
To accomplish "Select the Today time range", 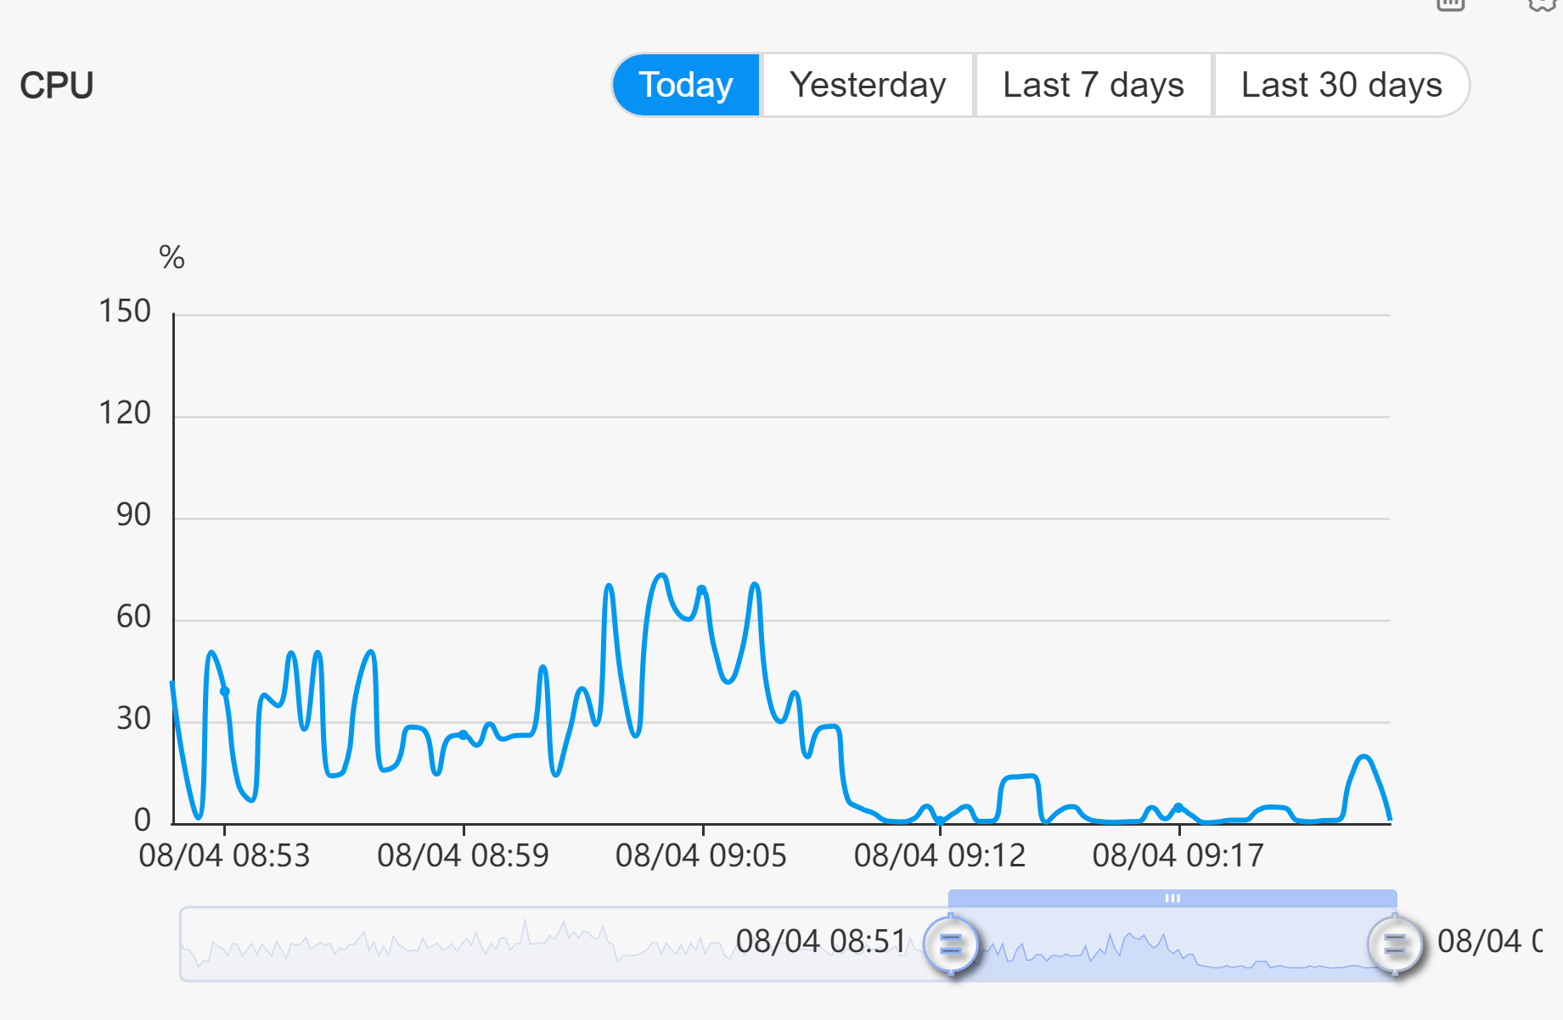I will [x=686, y=85].
